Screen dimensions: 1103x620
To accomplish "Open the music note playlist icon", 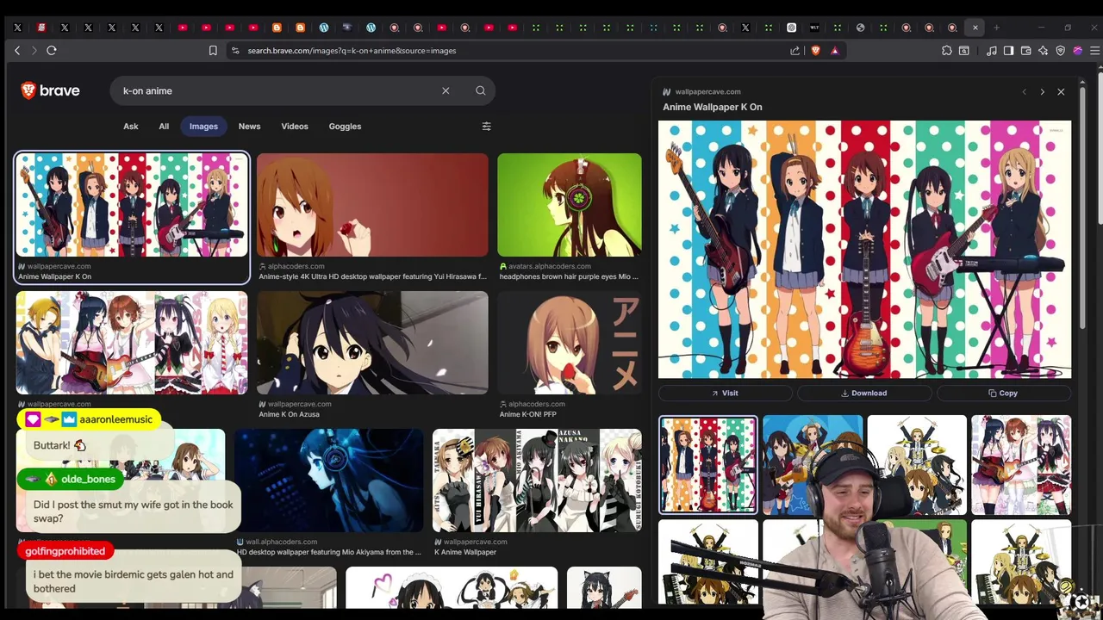I will click(x=992, y=51).
